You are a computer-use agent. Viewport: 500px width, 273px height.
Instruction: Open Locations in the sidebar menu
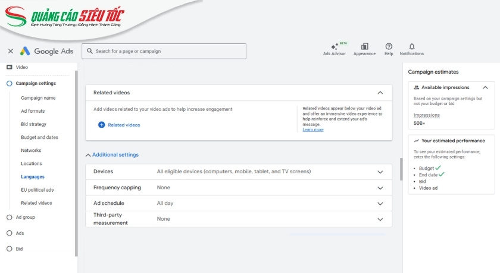(x=32, y=163)
